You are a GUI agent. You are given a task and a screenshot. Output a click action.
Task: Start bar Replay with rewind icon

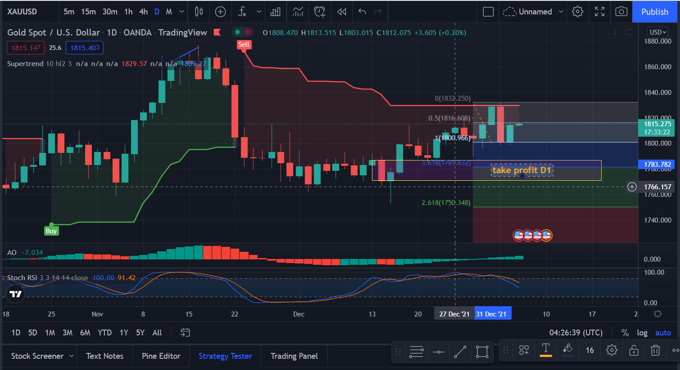342,12
